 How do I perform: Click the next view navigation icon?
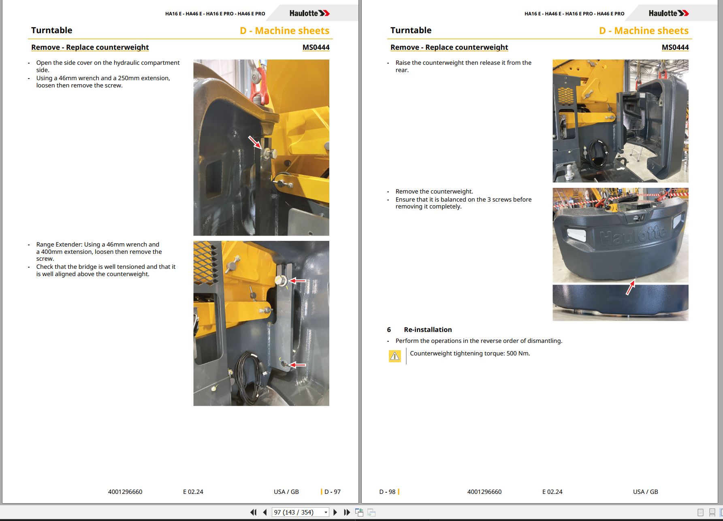[371, 512]
